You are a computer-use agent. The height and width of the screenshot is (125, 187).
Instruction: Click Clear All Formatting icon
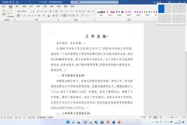coord(50,11)
